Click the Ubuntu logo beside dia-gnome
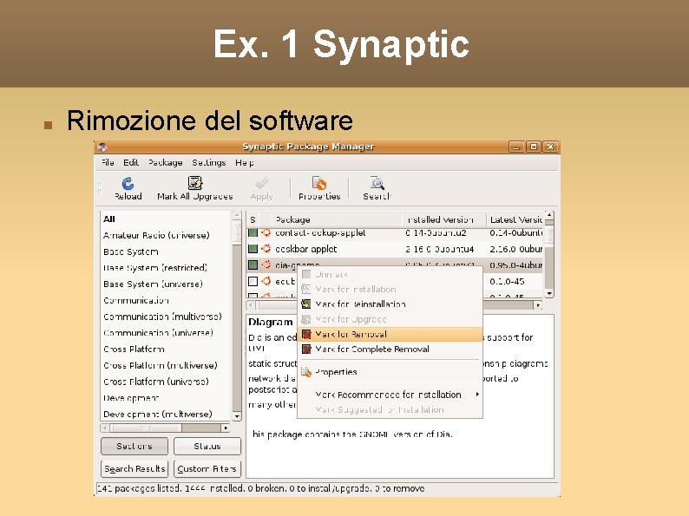The image size is (689, 516). 266,265
